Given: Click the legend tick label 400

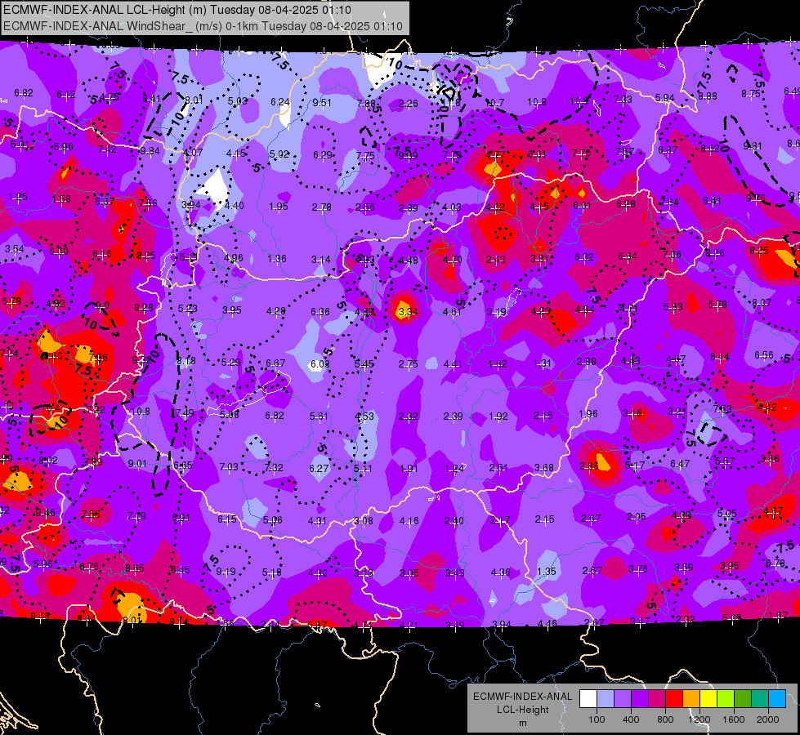Looking at the screenshot, I should point(631,719).
